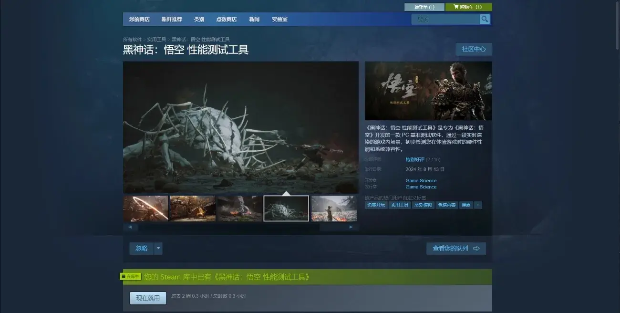Select the 裸露 tag
The width and height of the screenshot is (620, 313).
tap(466, 205)
